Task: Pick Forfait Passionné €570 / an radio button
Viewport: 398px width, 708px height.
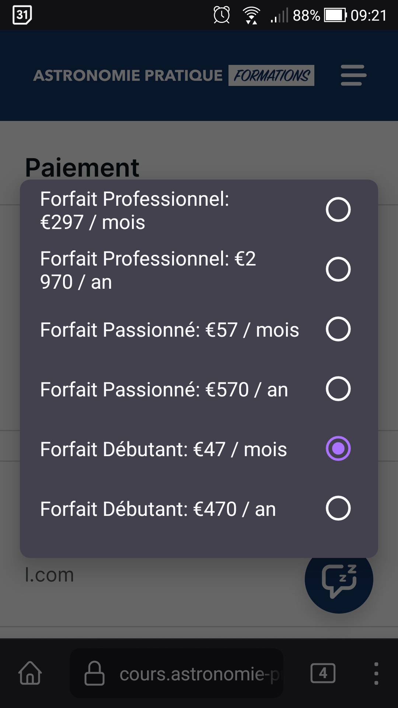Action: click(x=338, y=389)
